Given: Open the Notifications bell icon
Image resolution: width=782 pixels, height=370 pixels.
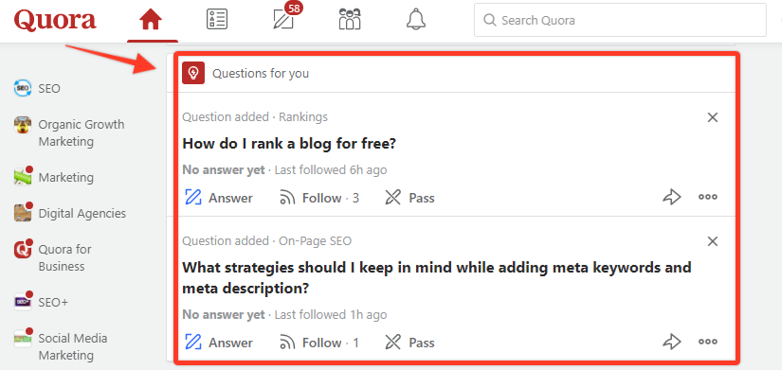Looking at the screenshot, I should [x=416, y=20].
